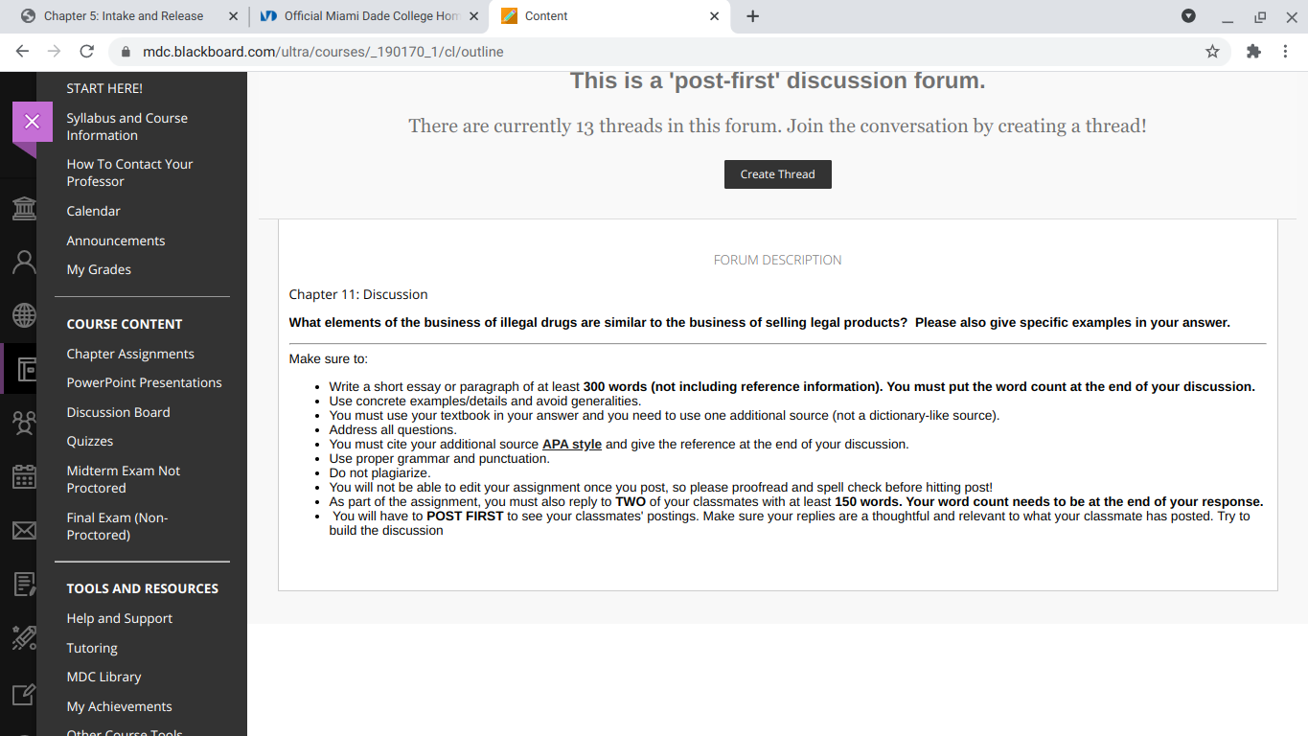Open the Grades sheet icon in rail
This screenshot has height=736, width=1308.
coord(23,584)
